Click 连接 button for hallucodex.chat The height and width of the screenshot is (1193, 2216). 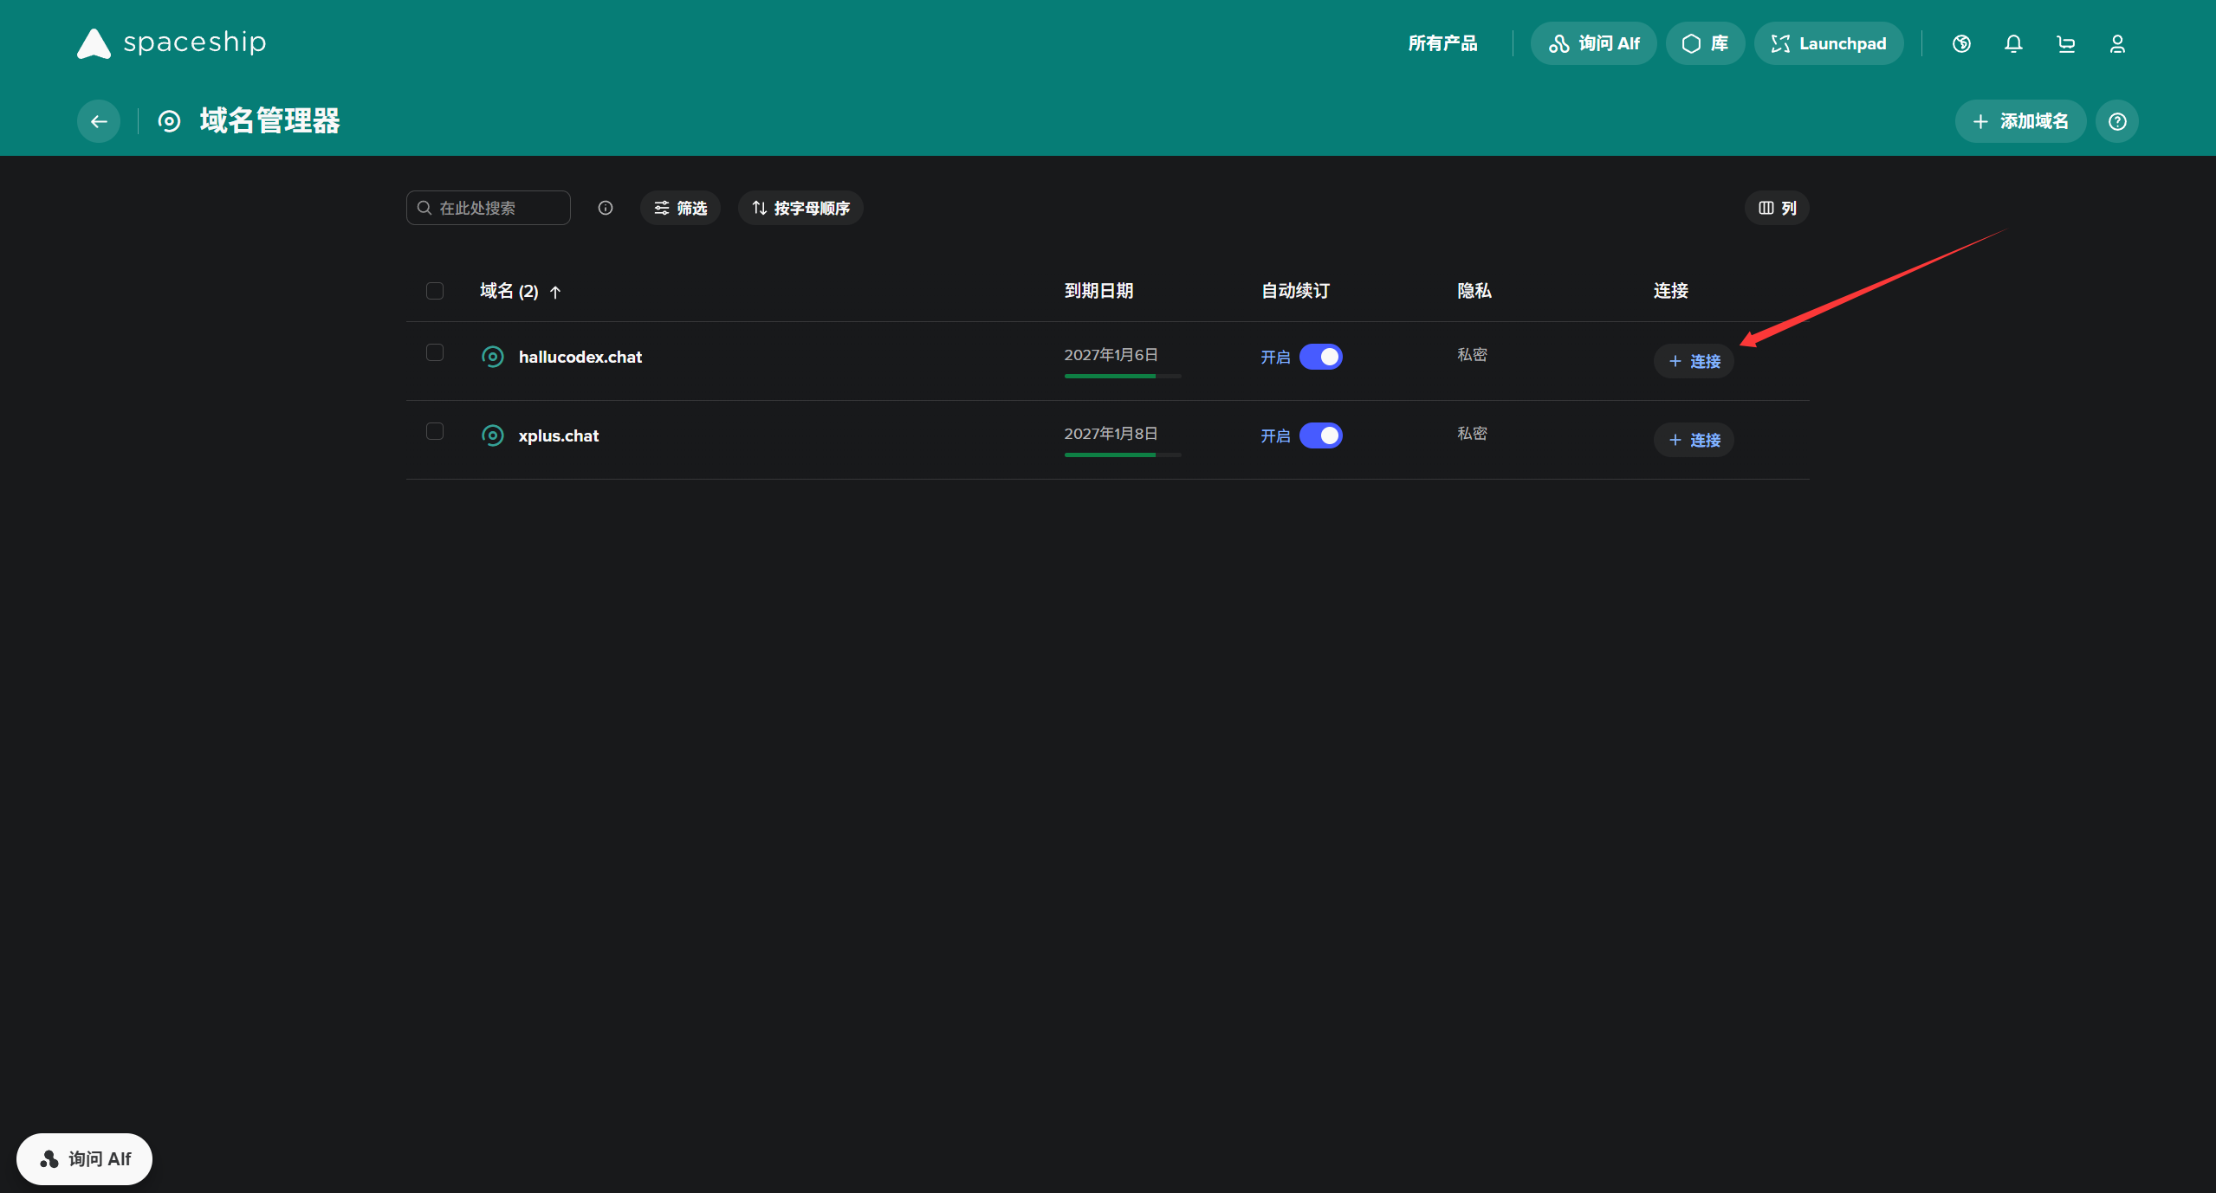click(x=1694, y=361)
